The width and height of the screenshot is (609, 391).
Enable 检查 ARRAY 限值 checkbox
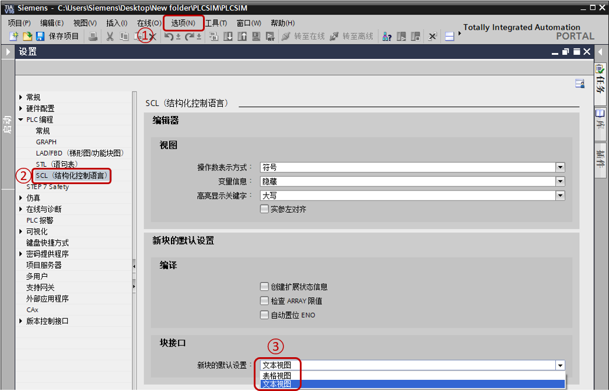tap(264, 301)
